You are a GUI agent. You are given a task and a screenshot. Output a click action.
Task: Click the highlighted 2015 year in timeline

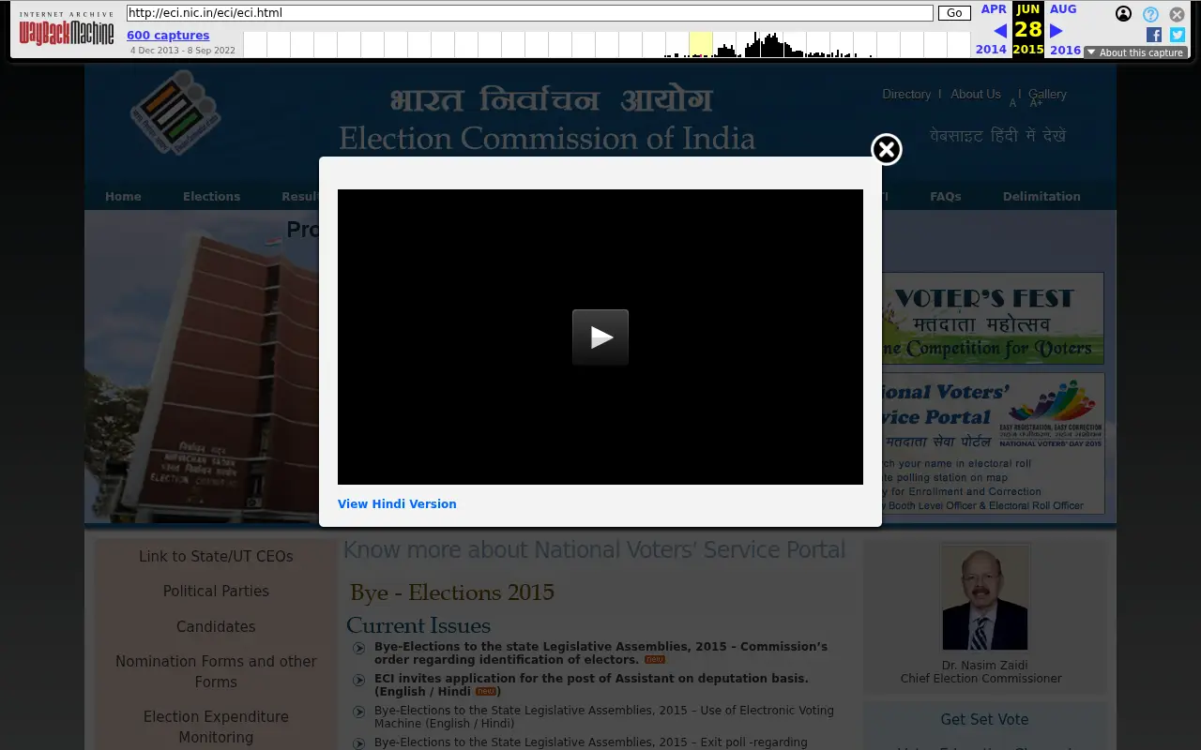click(x=700, y=44)
